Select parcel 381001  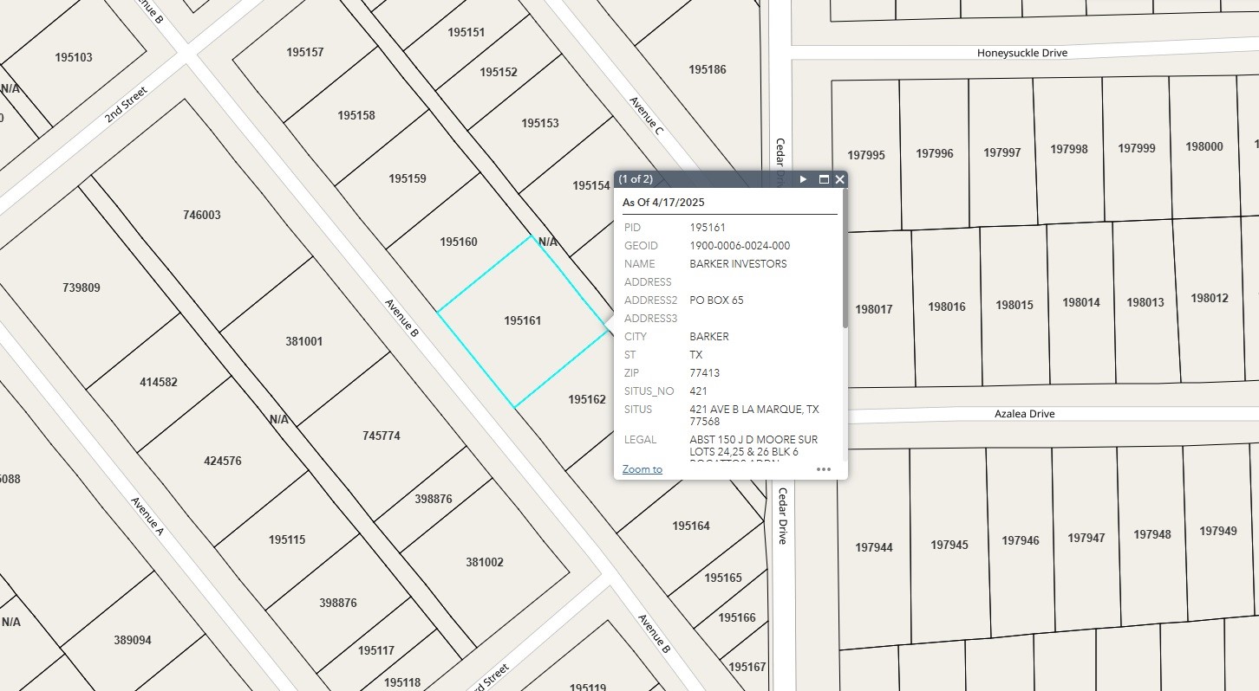pos(303,342)
